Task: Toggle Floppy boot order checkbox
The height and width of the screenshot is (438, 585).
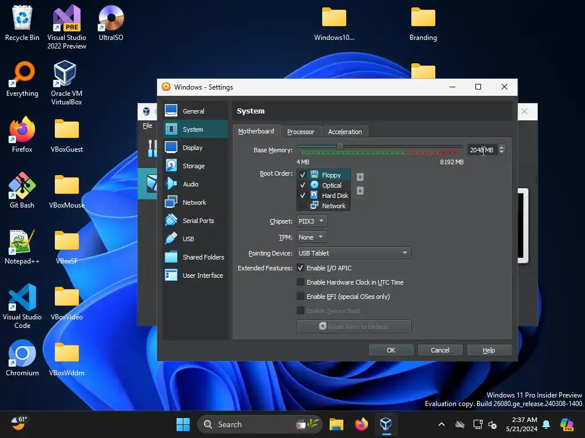Action: tap(303, 175)
